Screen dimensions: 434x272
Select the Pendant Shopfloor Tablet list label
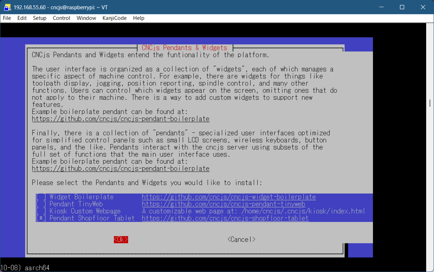(92, 218)
